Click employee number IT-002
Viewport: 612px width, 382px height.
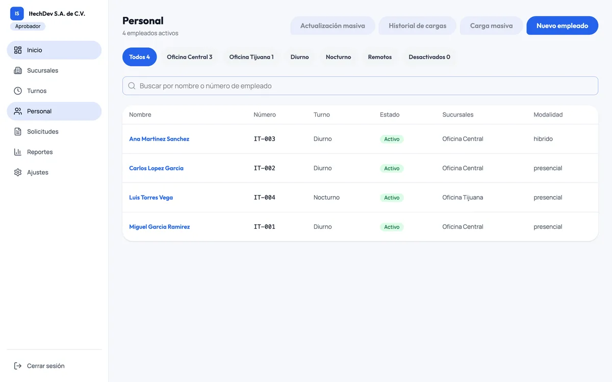pyautogui.click(x=265, y=168)
